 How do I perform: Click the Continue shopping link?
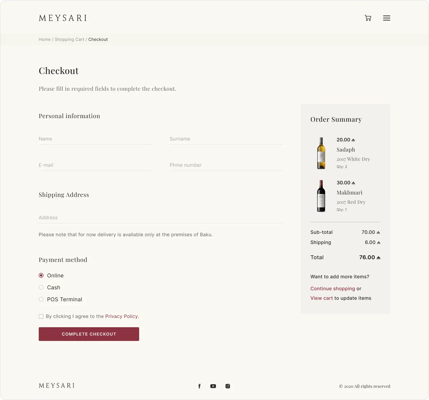tap(332, 288)
